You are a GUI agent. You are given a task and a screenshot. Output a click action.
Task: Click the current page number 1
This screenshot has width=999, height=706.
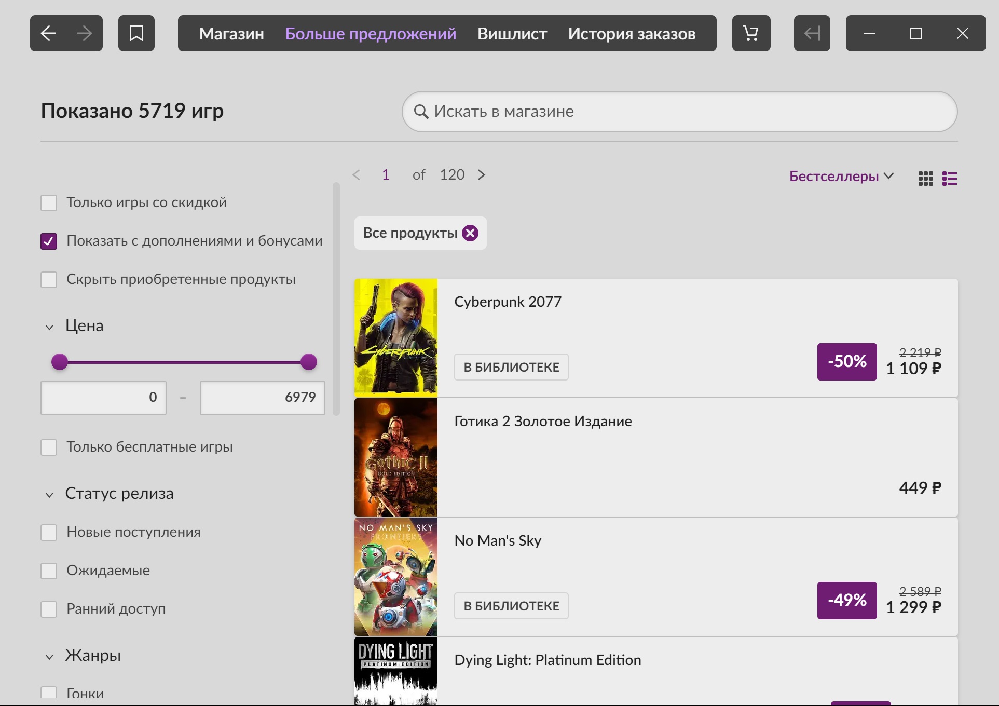386,175
